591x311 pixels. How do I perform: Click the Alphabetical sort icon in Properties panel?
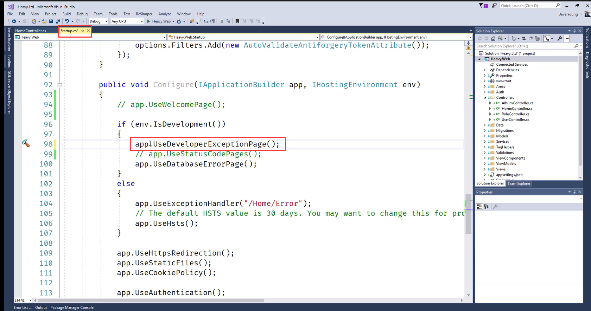pyautogui.click(x=487, y=207)
